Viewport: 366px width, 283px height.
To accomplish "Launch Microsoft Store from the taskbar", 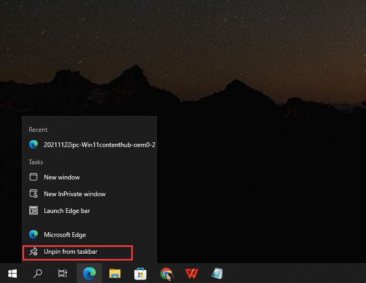I will tap(141, 273).
